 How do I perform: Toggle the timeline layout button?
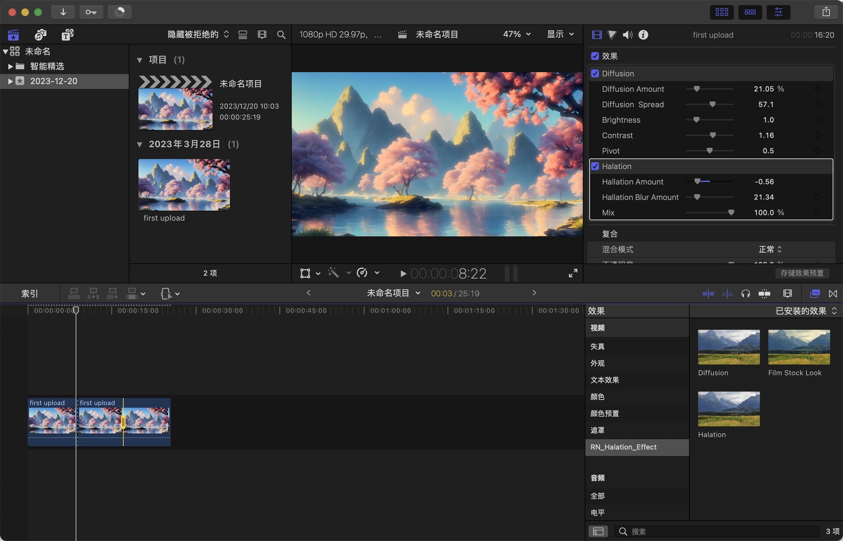click(750, 12)
